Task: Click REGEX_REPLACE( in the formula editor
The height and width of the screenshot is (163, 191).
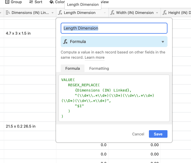Action: click(x=84, y=85)
